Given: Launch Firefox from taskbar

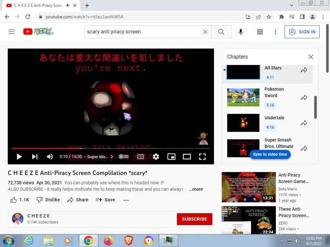Looking at the screenshot, I should [108, 241].
